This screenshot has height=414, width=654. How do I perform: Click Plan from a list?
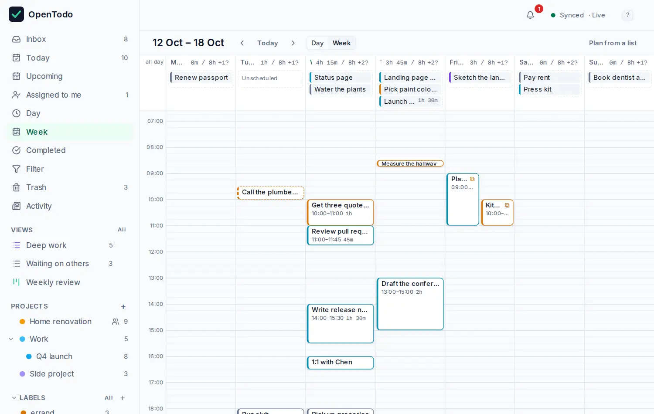coord(613,43)
